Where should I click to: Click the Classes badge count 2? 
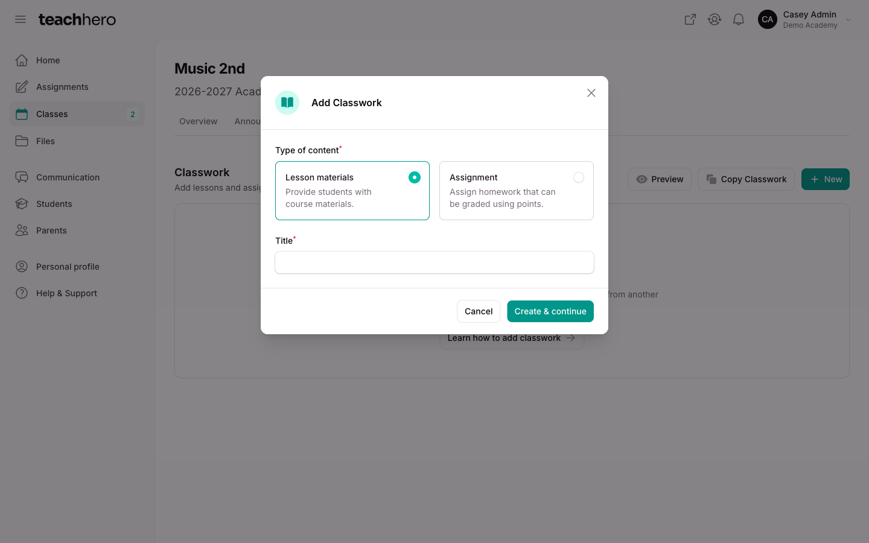133,114
